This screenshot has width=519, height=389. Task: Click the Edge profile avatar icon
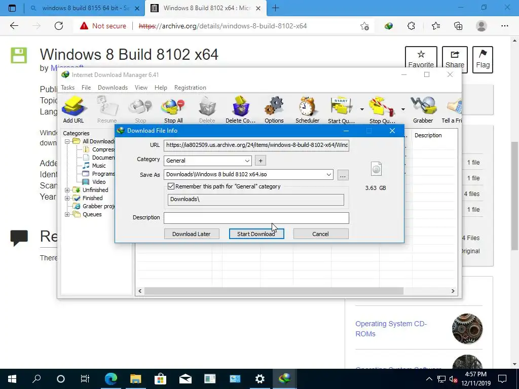[481, 26]
